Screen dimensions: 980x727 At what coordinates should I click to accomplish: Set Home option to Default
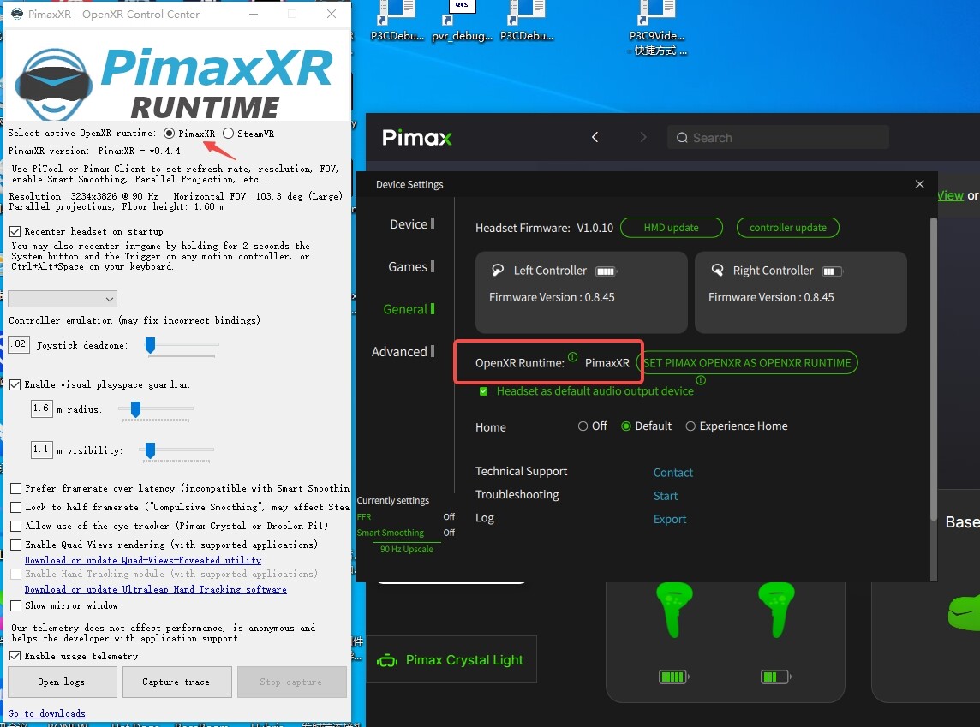click(625, 426)
